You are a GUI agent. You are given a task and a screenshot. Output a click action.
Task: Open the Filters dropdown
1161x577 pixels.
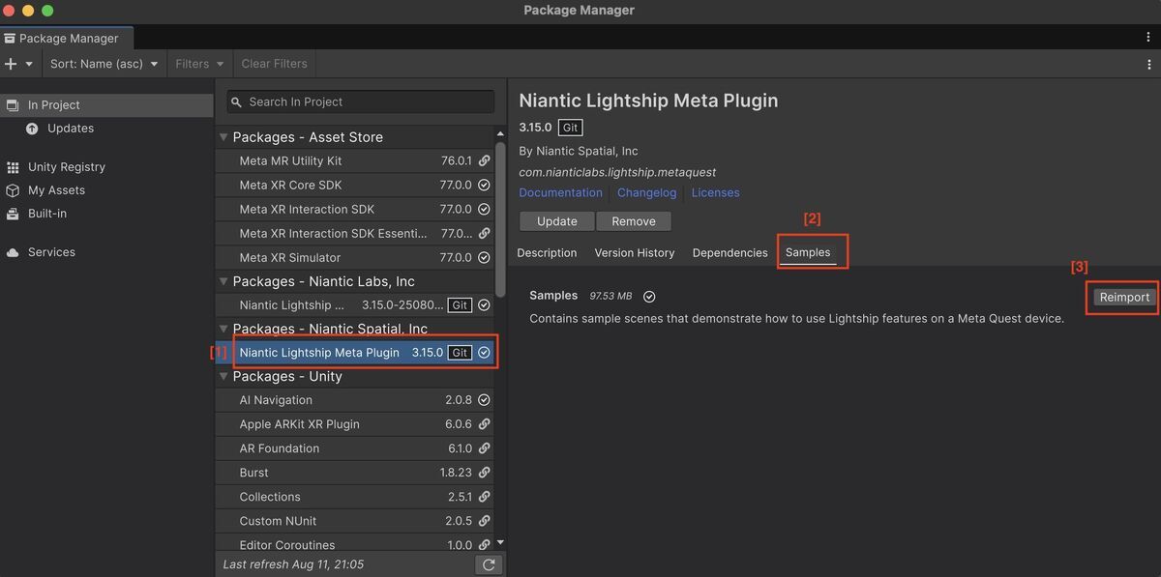pos(199,64)
